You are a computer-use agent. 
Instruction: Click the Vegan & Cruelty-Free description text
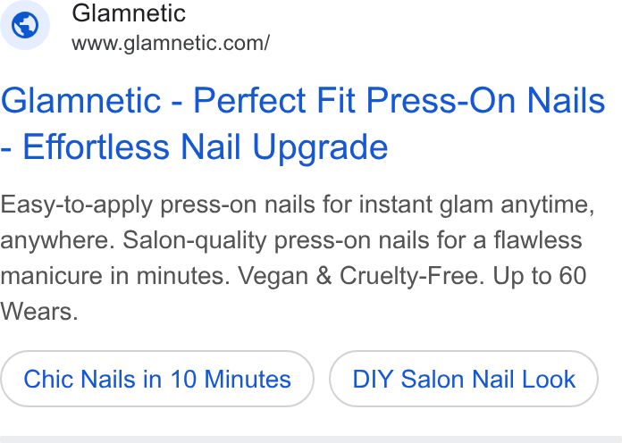click(361, 276)
